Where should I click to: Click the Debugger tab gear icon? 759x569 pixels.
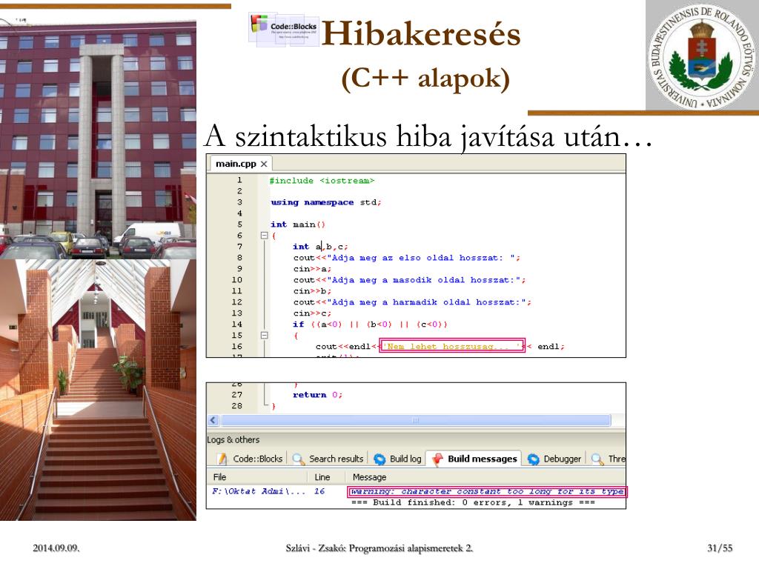tap(533, 459)
